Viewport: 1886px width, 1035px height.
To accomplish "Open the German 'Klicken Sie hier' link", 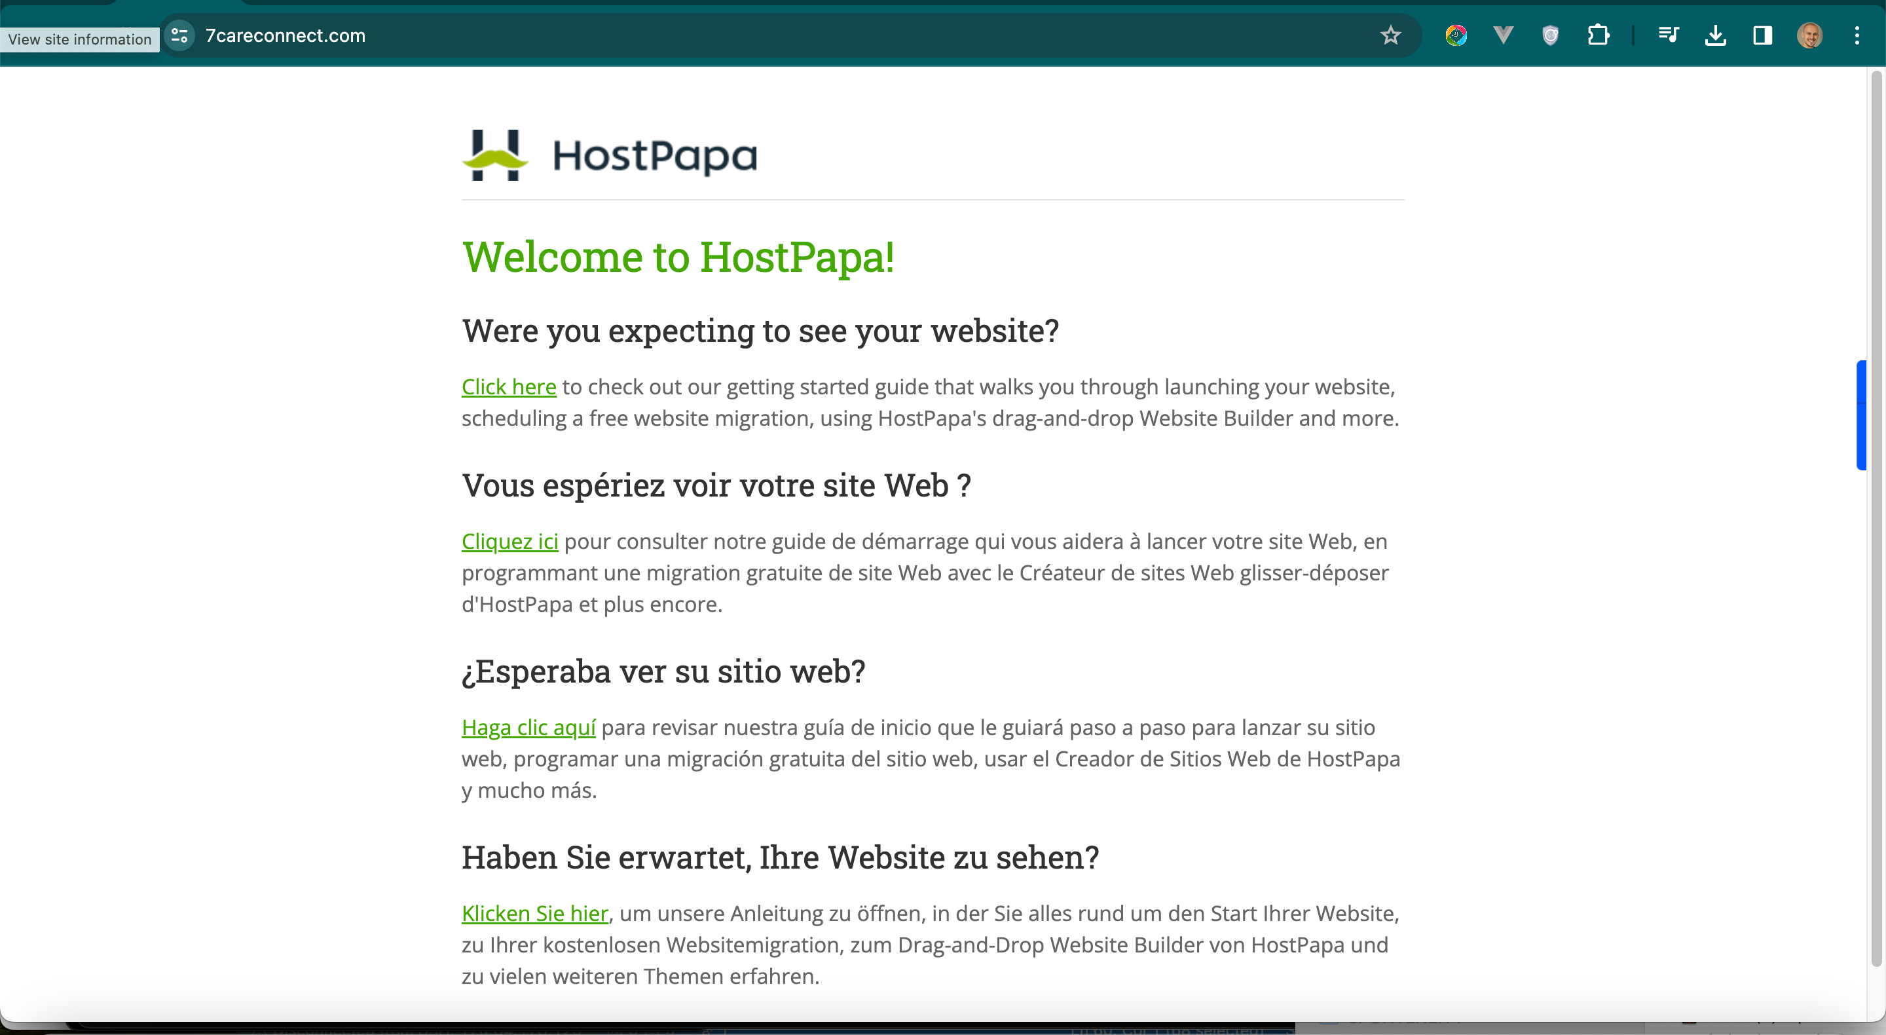I will (x=535, y=913).
